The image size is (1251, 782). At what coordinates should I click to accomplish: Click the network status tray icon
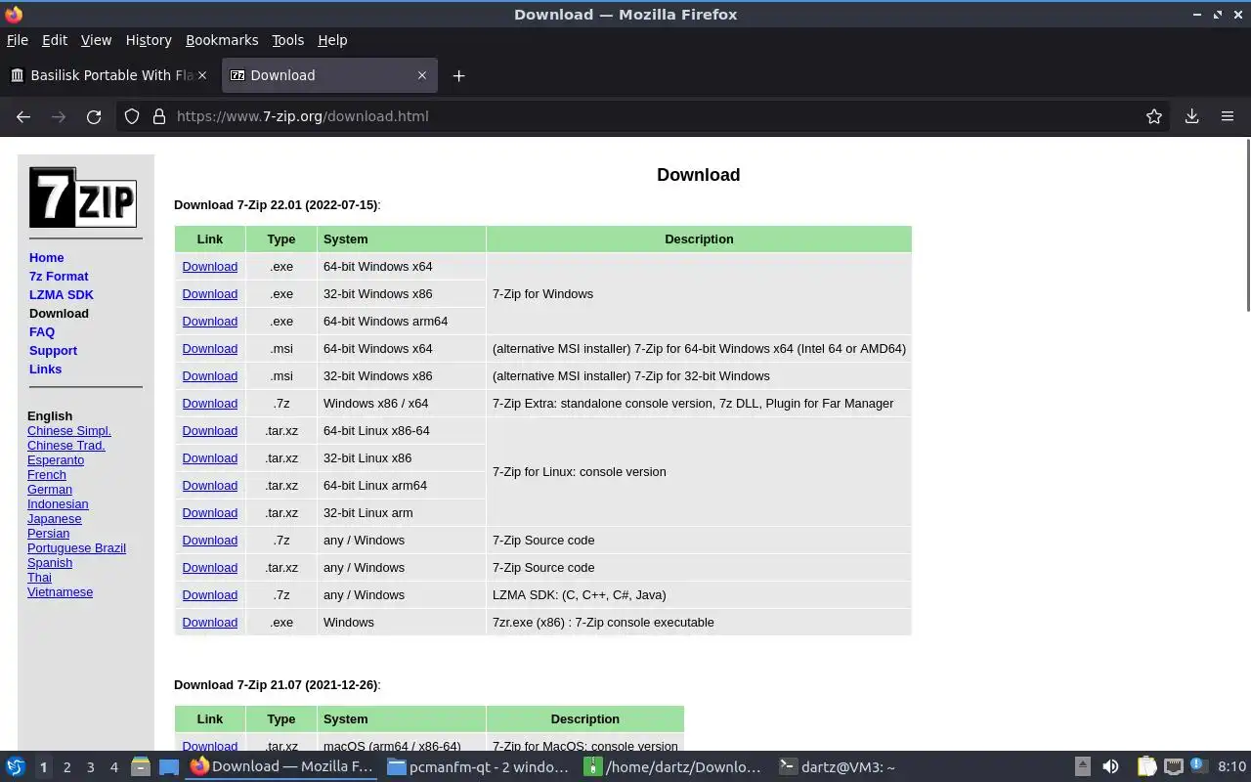tap(1174, 767)
